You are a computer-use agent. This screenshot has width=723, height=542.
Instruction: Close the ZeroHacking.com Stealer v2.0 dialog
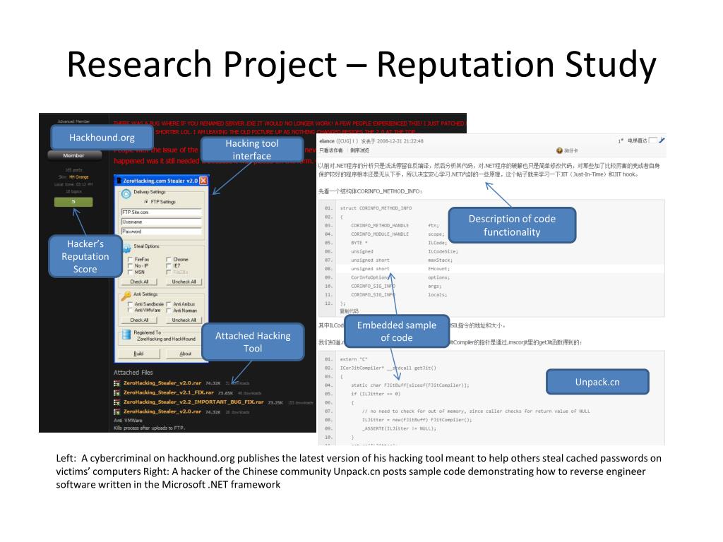(x=203, y=181)
